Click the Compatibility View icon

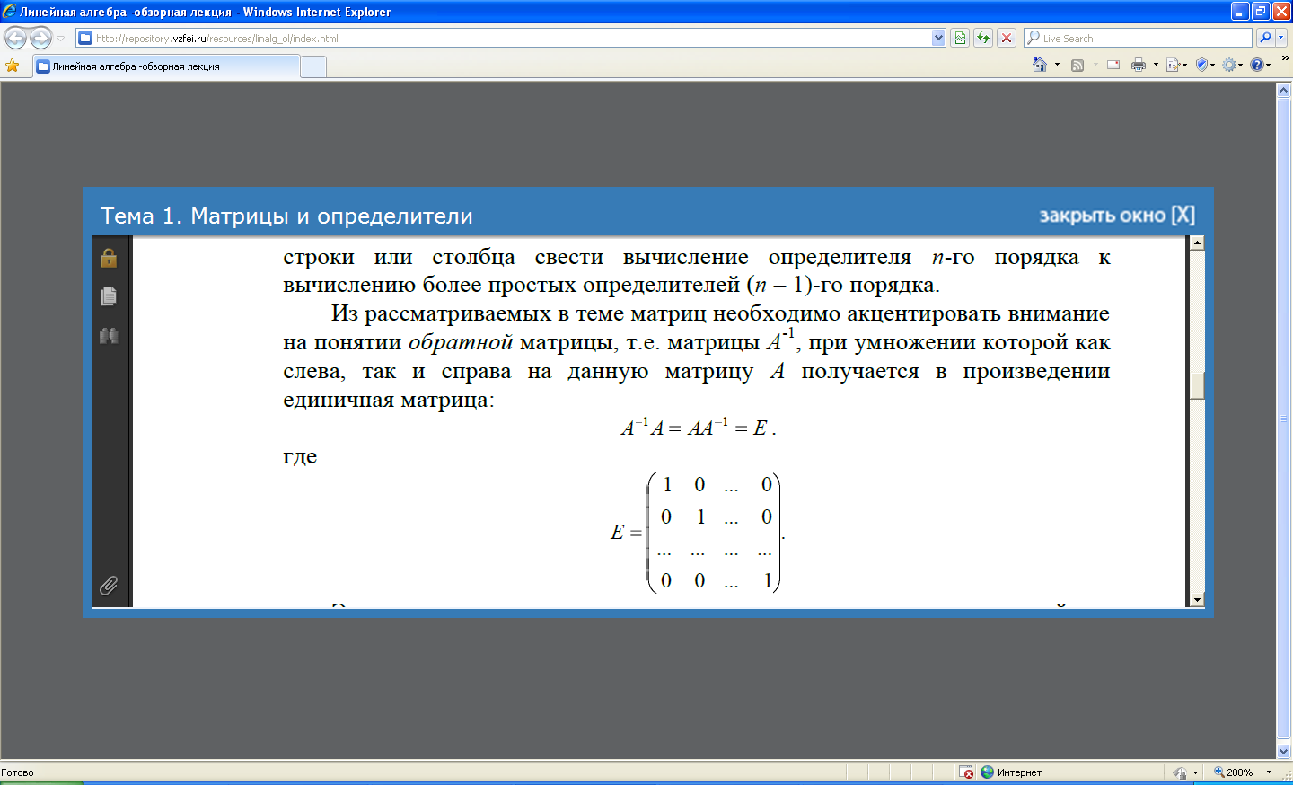[960, 38]
